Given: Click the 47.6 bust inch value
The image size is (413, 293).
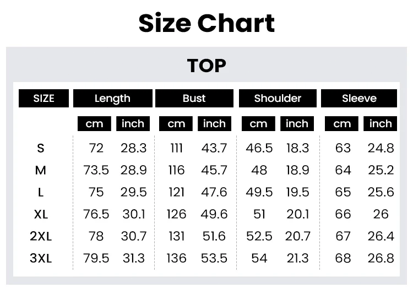Looking at the screenshot, I should point(214,192).
